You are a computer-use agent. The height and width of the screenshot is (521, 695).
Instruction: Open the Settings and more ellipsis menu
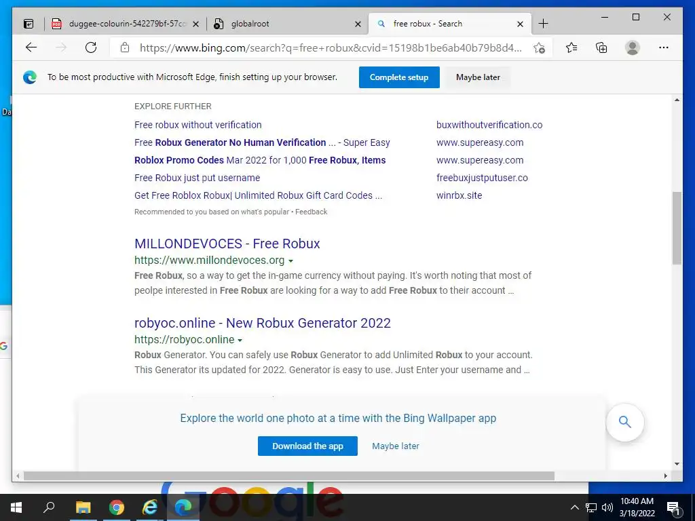664,47
